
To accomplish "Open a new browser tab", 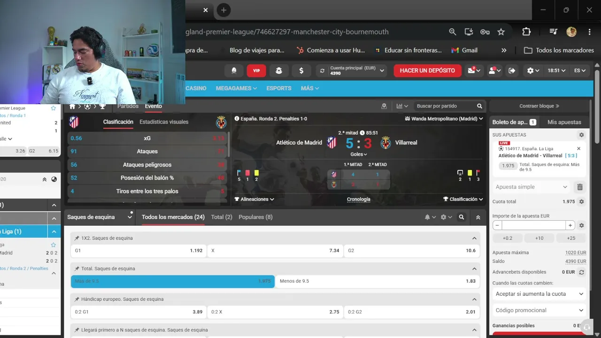I will [x=223, y=10].
